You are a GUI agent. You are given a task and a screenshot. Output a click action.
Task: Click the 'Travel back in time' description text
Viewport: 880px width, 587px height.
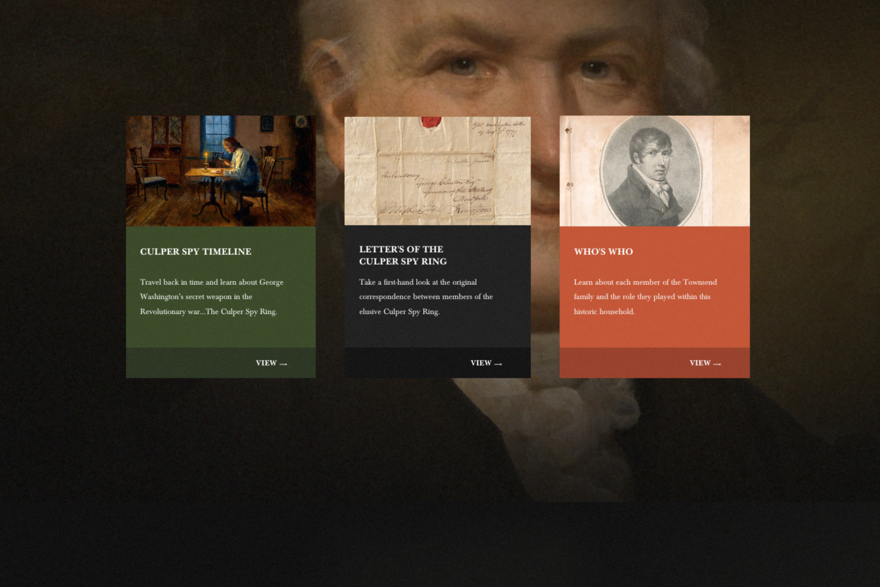coord(212,296)
